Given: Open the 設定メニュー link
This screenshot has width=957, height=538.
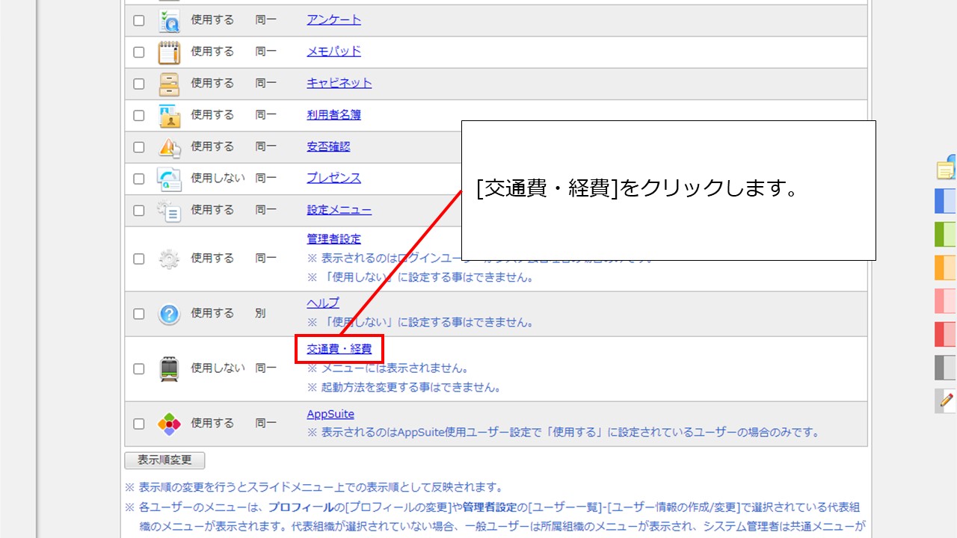Looking at the screenshot, I should (339, 210).
